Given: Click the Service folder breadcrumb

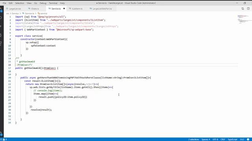Looking at the screenshot, I should point(15,13).
